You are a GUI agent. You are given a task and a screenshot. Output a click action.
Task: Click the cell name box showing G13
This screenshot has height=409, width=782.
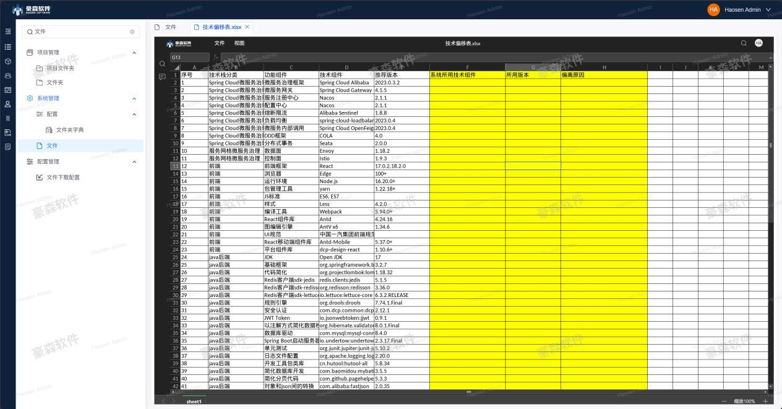[x=189, y=57]
